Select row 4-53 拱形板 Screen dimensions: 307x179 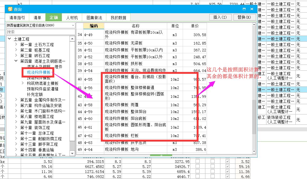click(141, 64)
